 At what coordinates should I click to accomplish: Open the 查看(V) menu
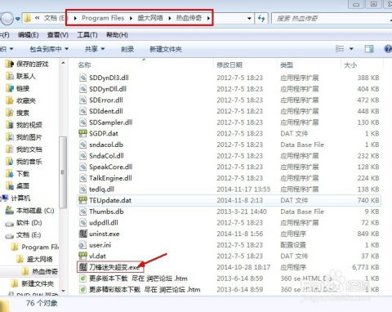click(58, 35)
